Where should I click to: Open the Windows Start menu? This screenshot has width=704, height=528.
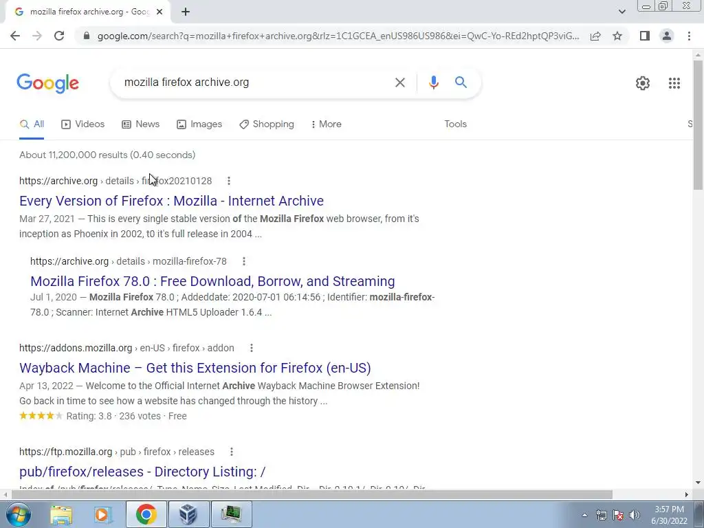point(17,514)
